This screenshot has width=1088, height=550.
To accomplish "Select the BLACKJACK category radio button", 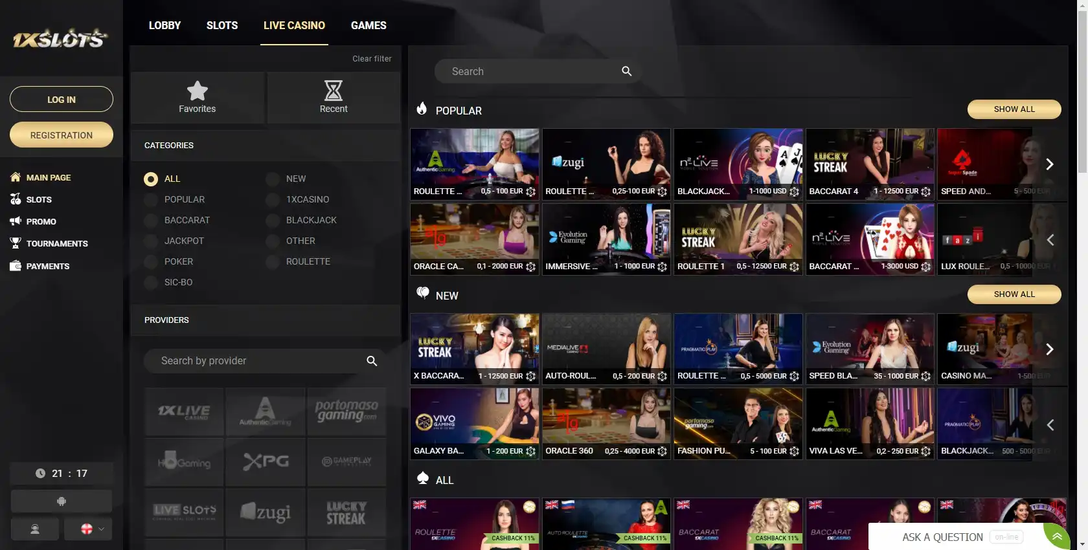I will click(273, 221).
